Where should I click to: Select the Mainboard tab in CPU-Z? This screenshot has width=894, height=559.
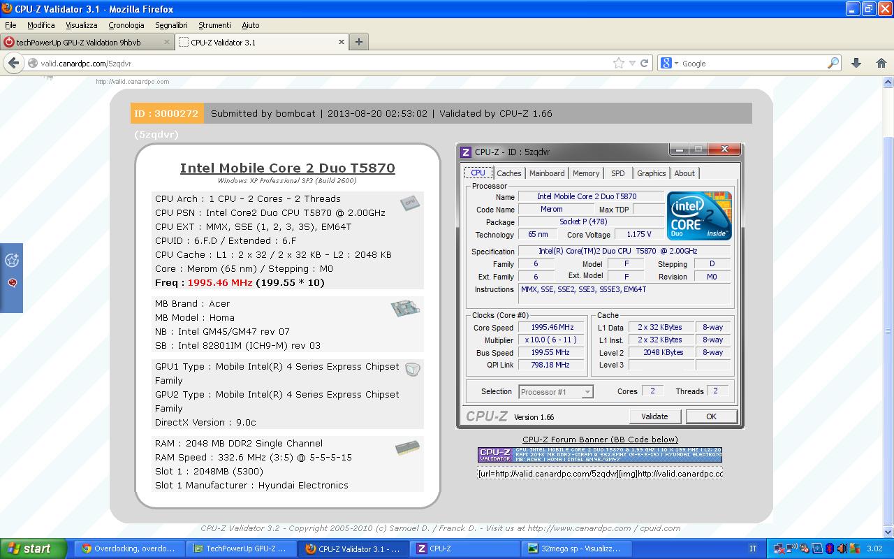click(547, 173)
